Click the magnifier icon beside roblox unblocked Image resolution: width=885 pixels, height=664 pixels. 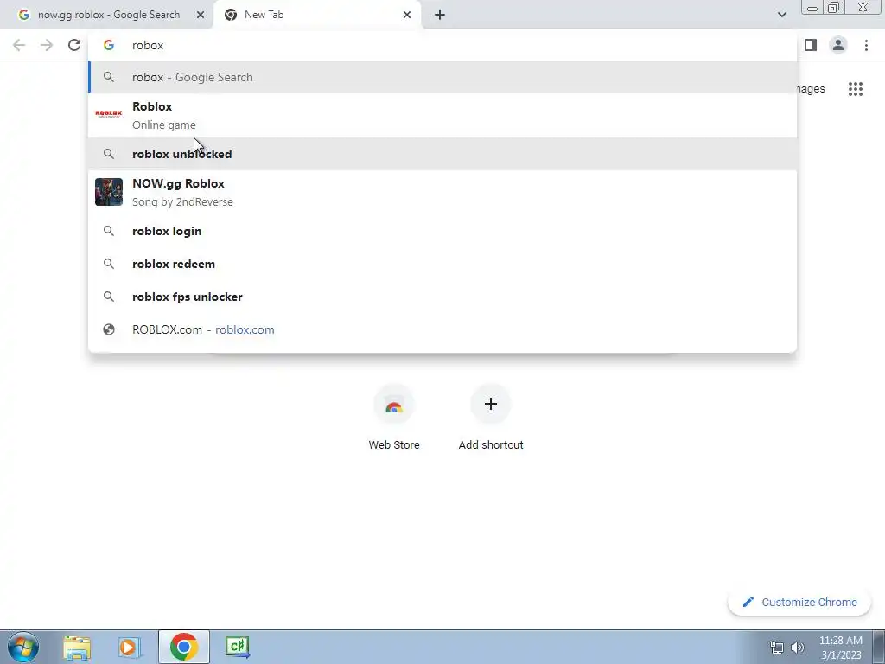109,154
